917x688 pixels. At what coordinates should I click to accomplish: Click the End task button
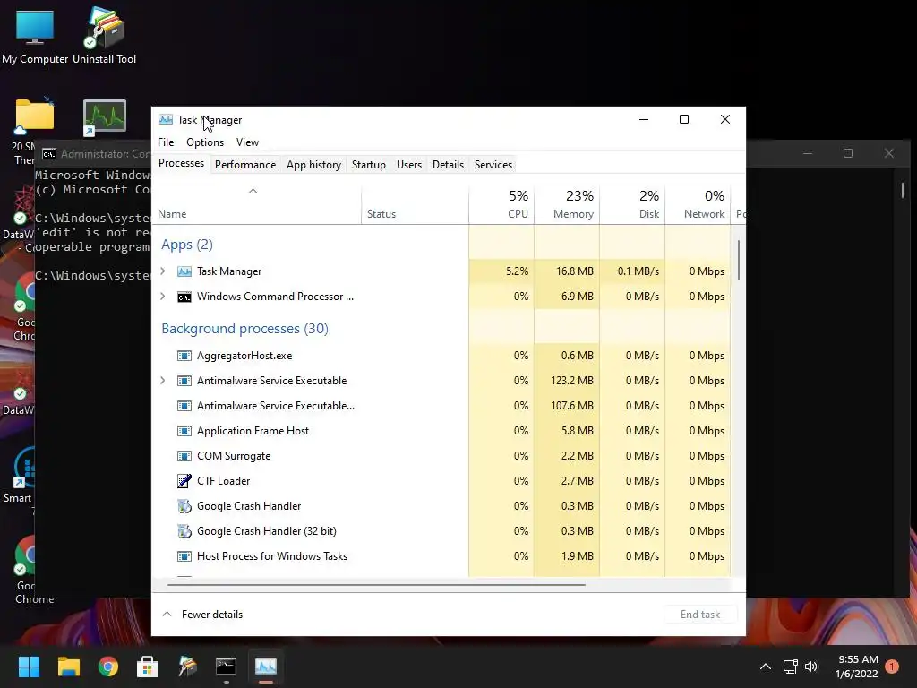point(700,615)
